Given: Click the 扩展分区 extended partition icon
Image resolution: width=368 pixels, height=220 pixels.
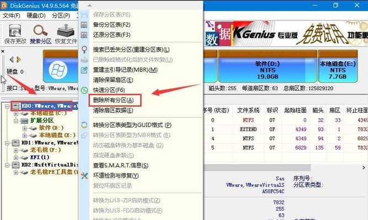Looking at the screenshot, I should pos(24,121).
